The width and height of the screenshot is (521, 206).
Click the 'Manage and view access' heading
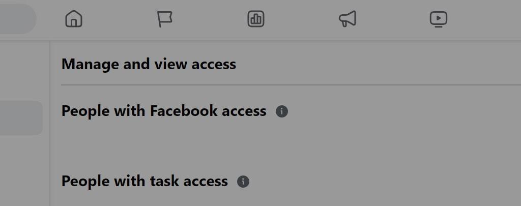(x=149, y=64)
